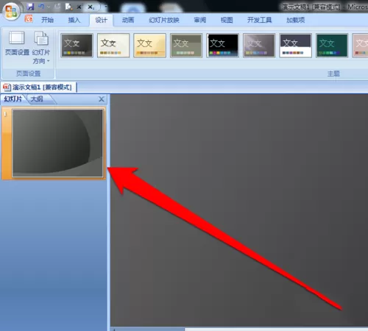Open the 动画 ribbon tab
This screenshot has width=368, height=331.
coord(128,20)
